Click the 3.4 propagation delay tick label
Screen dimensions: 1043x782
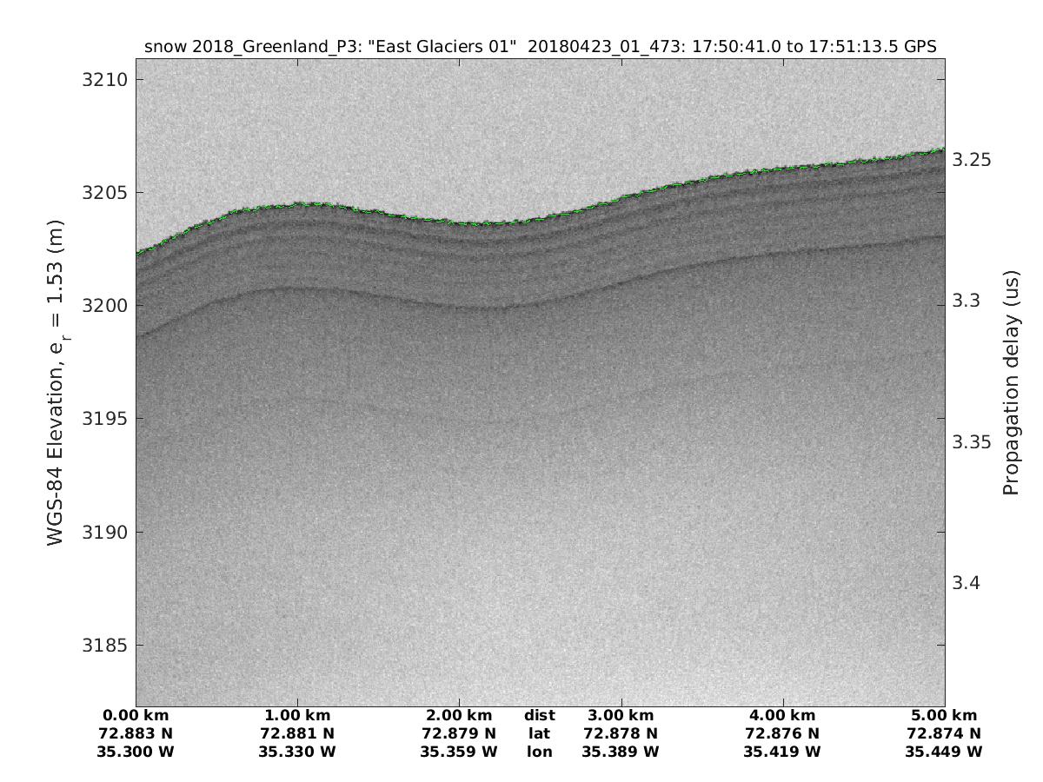pos(967,582)
